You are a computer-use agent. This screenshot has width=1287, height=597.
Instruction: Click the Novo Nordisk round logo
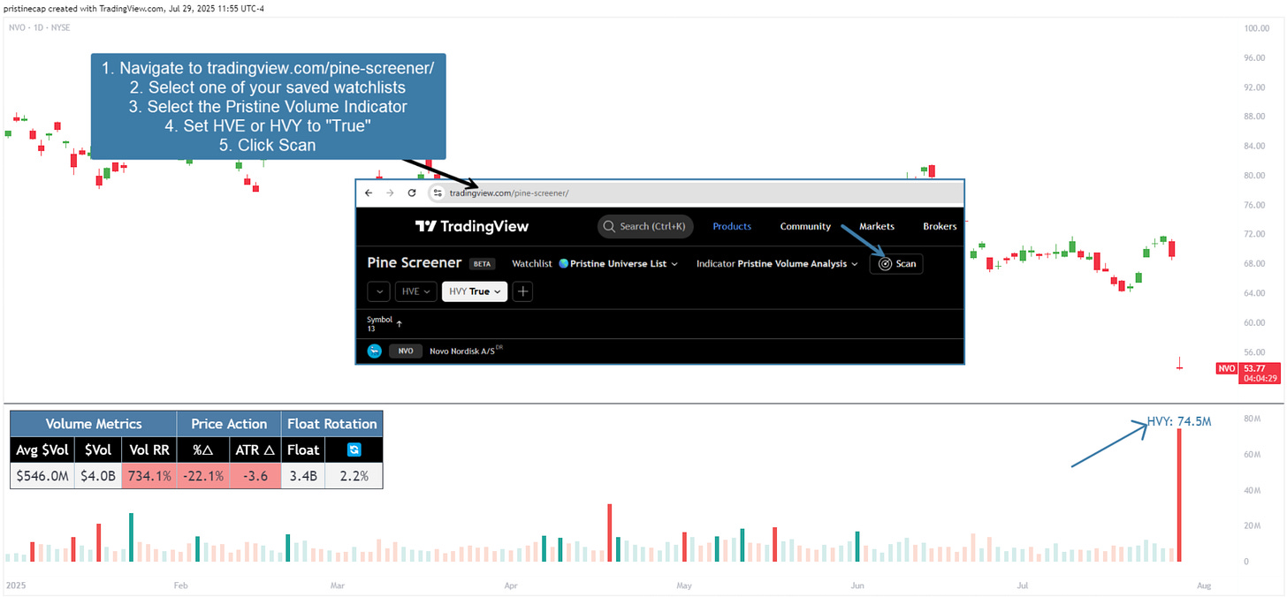coord(375,351)
